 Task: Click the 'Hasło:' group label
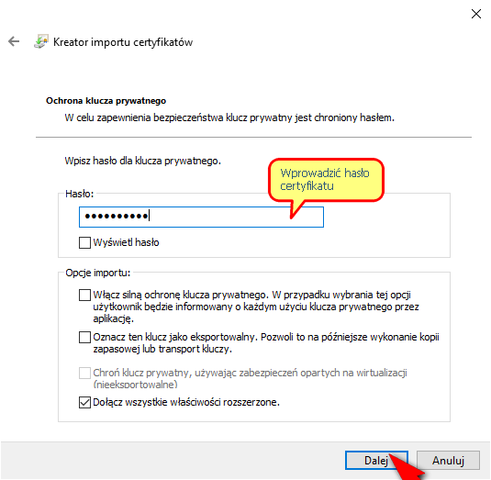79,195
